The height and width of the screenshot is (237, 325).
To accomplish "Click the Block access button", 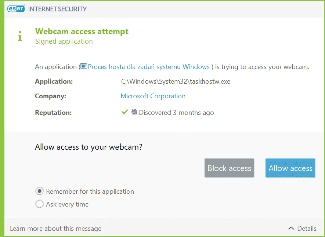I will pos(229,168).
